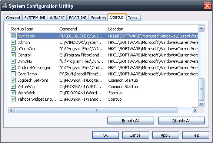Viewport: 213px width, 143px height.
Task: Enable the Core Temp checkbox
Action: 13,74
